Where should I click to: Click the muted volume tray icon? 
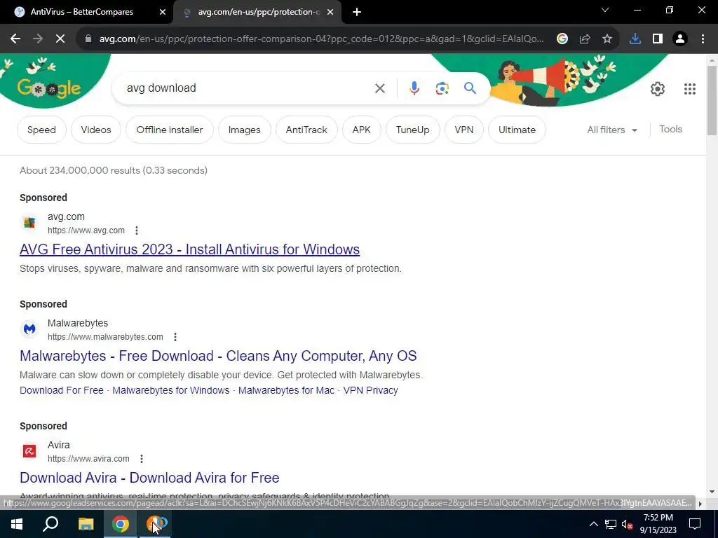628,524
